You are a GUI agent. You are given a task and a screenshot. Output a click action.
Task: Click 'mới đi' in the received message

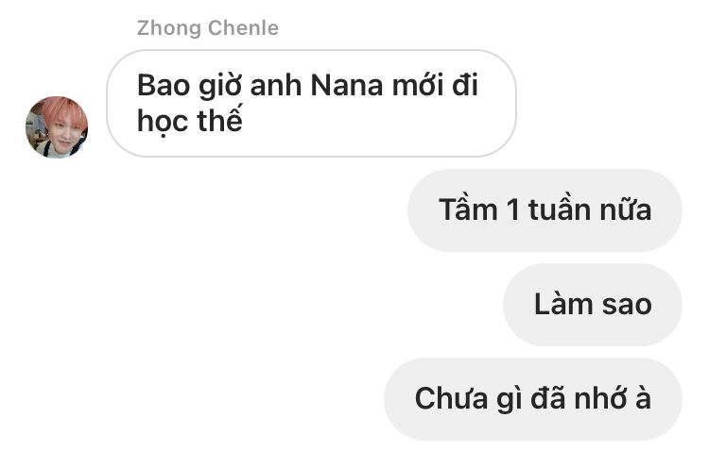[x=435, y=84]
